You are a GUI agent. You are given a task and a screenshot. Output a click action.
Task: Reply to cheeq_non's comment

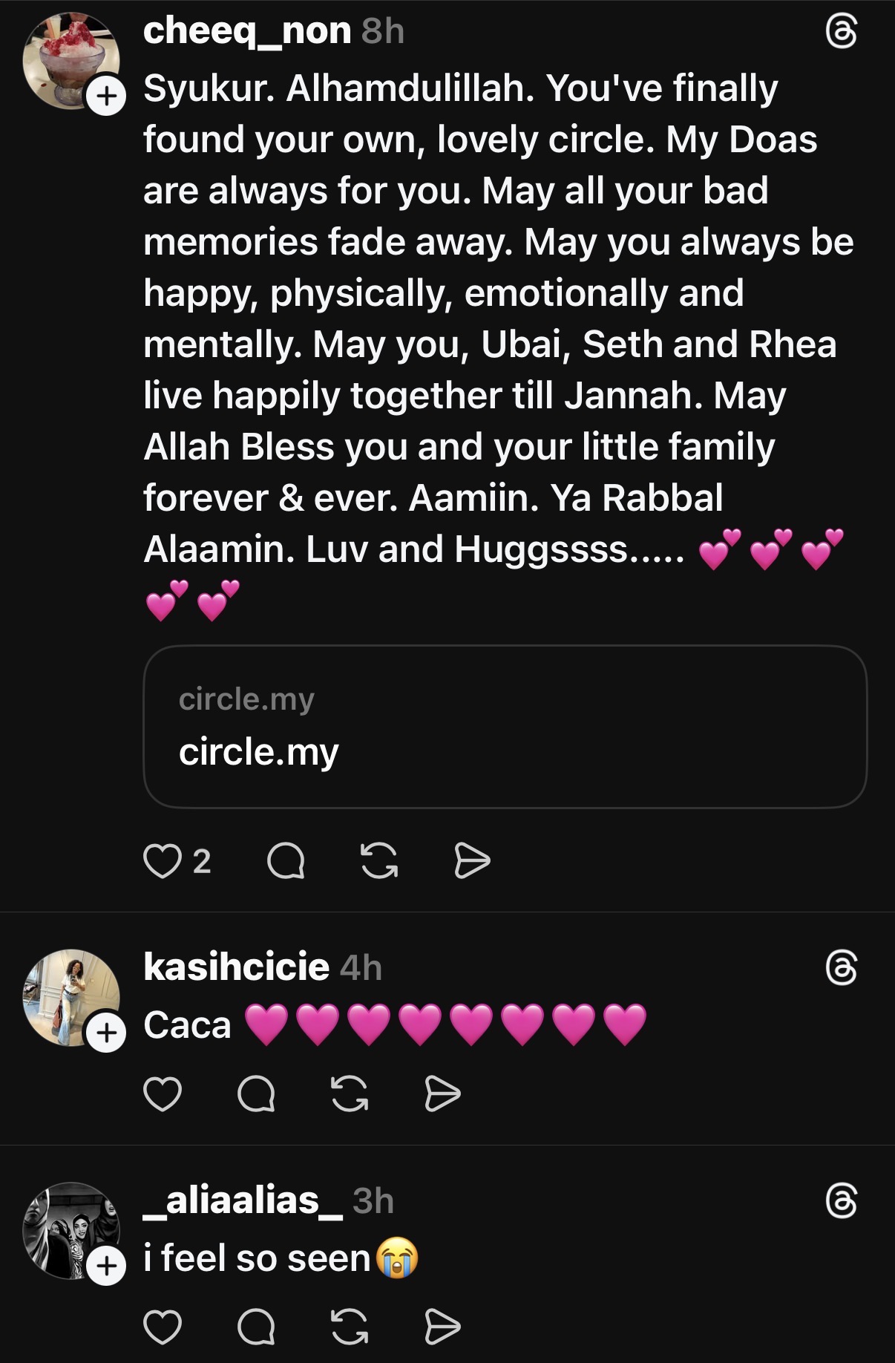pos(286,861)
